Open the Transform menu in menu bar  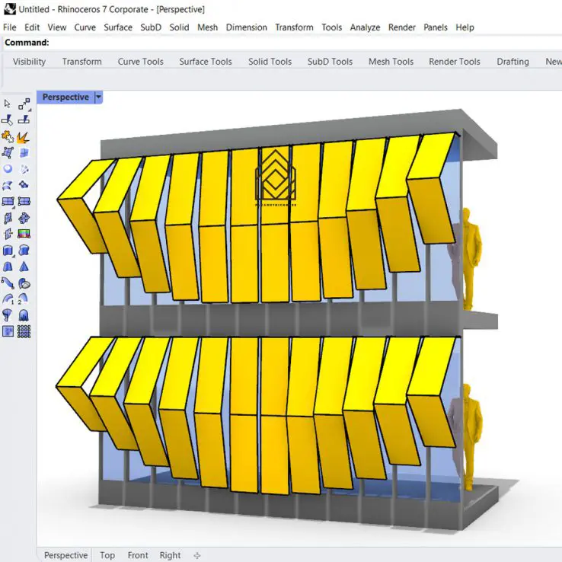coord(294,27)
